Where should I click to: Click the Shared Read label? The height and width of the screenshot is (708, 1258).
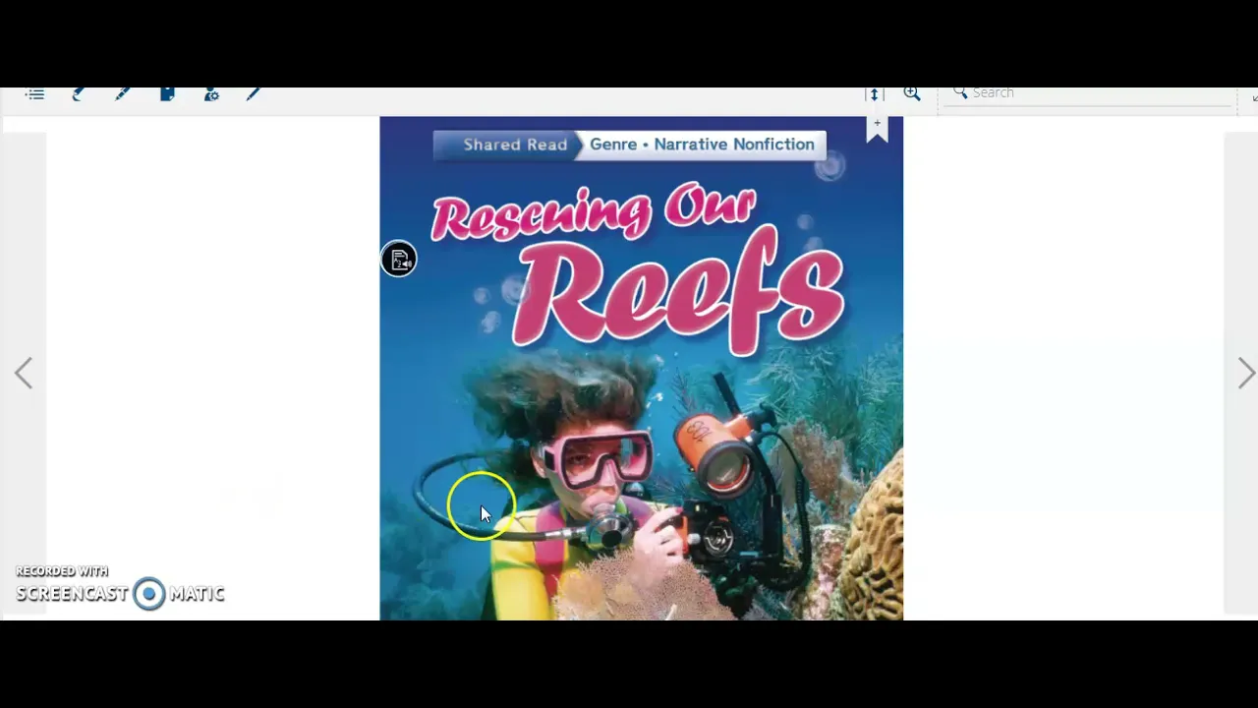click(515, 145)
